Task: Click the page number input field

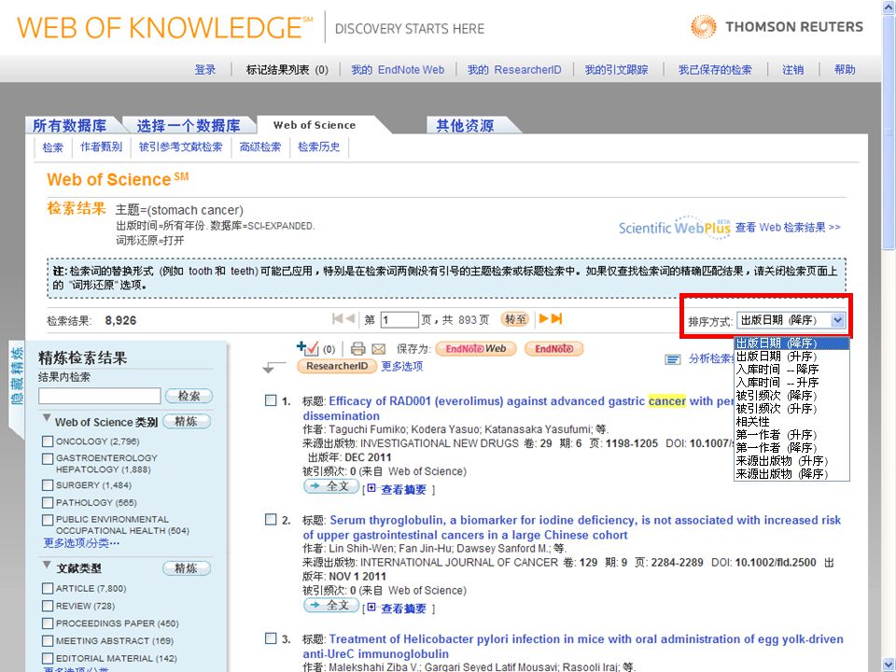Action: [400, 320]
